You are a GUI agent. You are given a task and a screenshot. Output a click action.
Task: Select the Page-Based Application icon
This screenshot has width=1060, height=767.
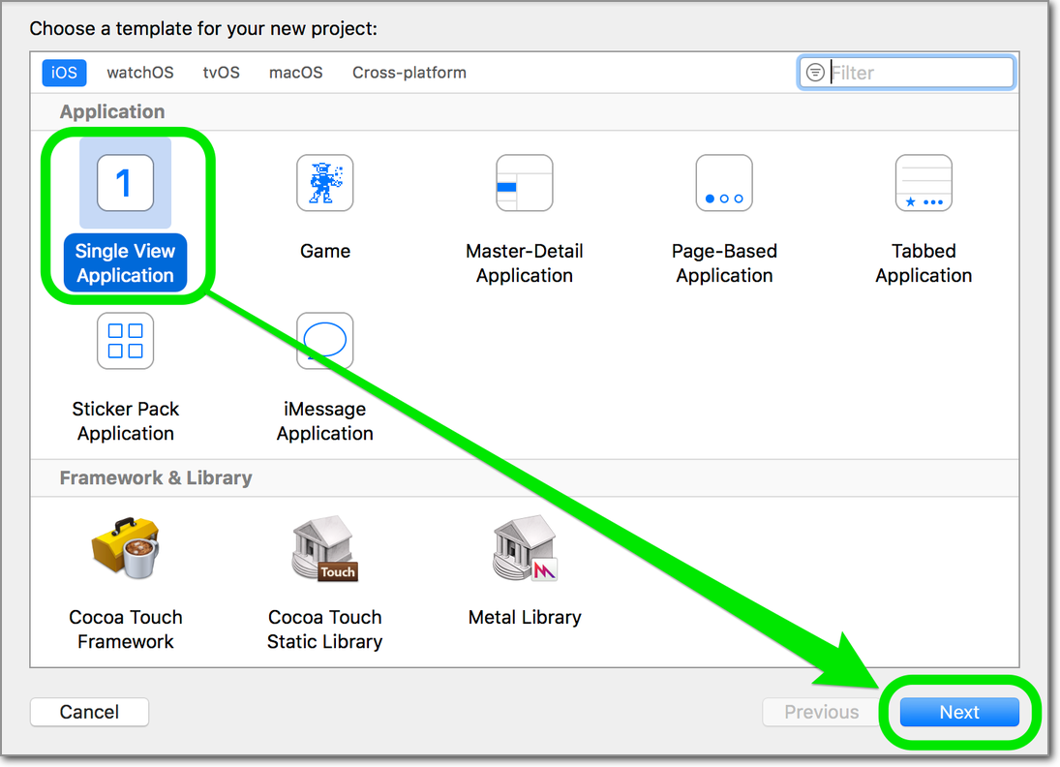[x=724, y=183]
